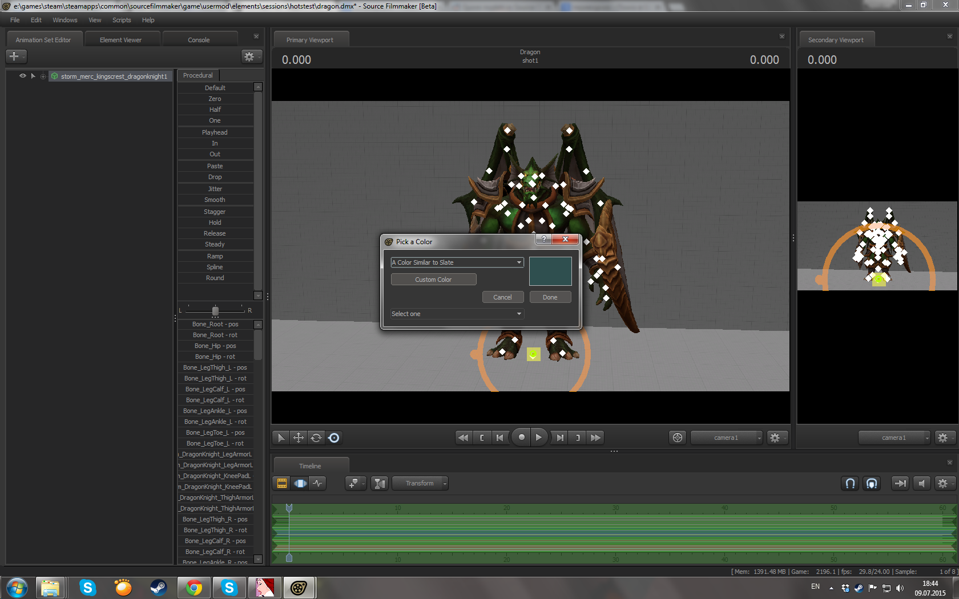Click the slate color preview swatch

(550, 271)
